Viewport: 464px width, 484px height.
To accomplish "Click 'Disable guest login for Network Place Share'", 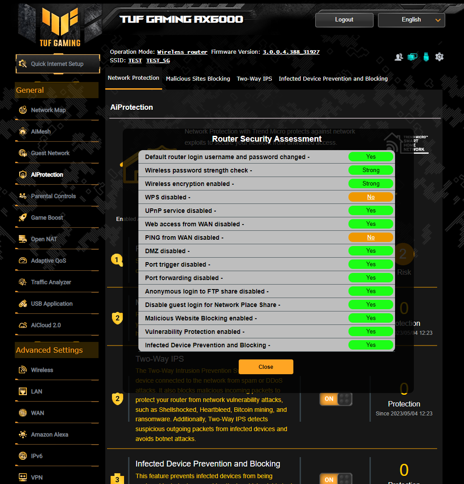I will [x=213, y=305].
